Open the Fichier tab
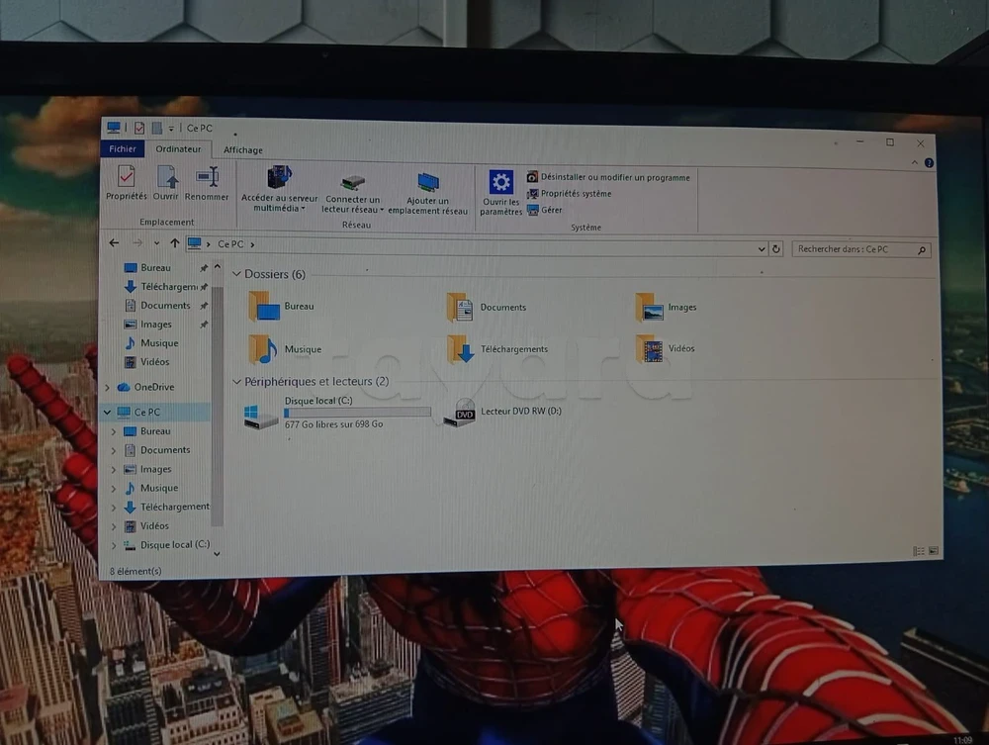This screenshot has width=989, height=745. (123, 148)
